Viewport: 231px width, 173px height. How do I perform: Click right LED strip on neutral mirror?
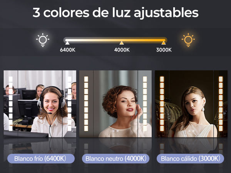click(x=145, y=104)
